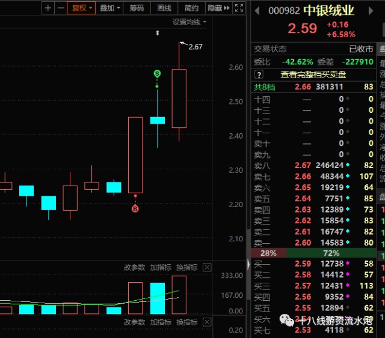Screen dimensions: 385x338
Task: Click the up-down resize arrow above chart
Action: pos(158,33)
